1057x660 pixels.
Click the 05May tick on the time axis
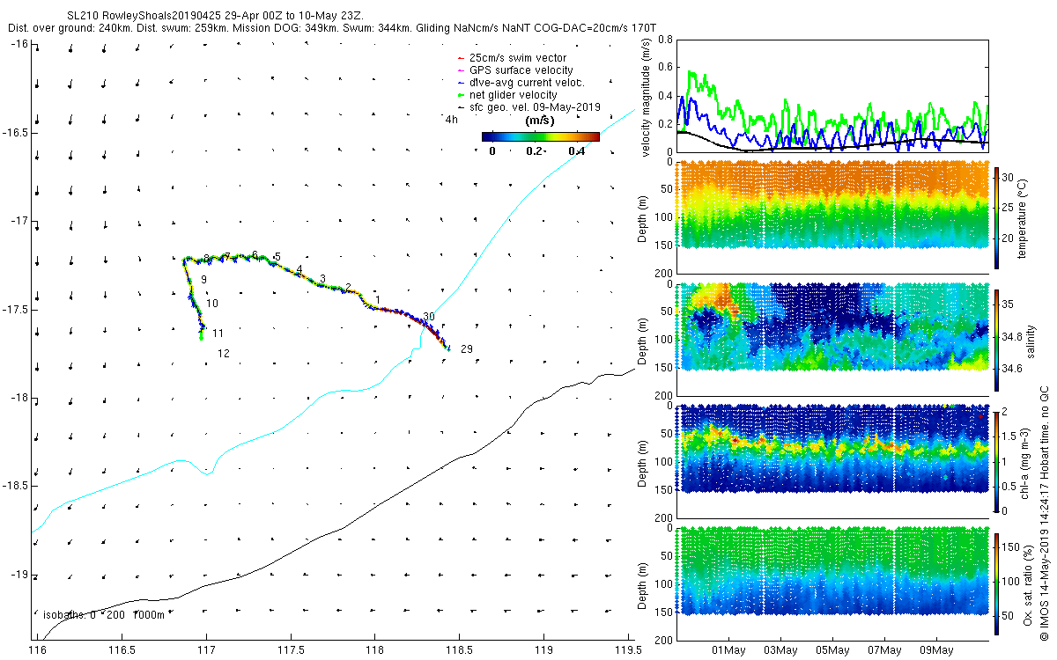click(832, 651)
